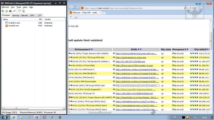
Task: Open the browser Tools gear icon
Action: (x=210, y=8)
